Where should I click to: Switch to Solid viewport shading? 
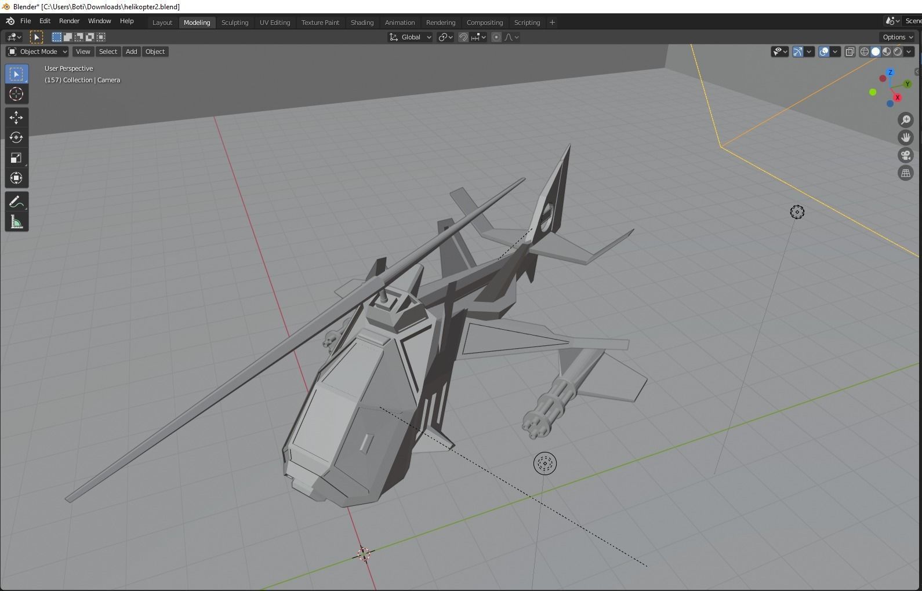click(x=876, y=52)
